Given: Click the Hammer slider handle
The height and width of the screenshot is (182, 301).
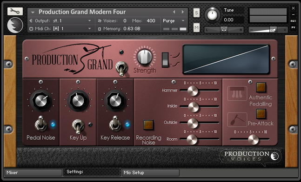Looking at the screenshot, I should 193,91.
